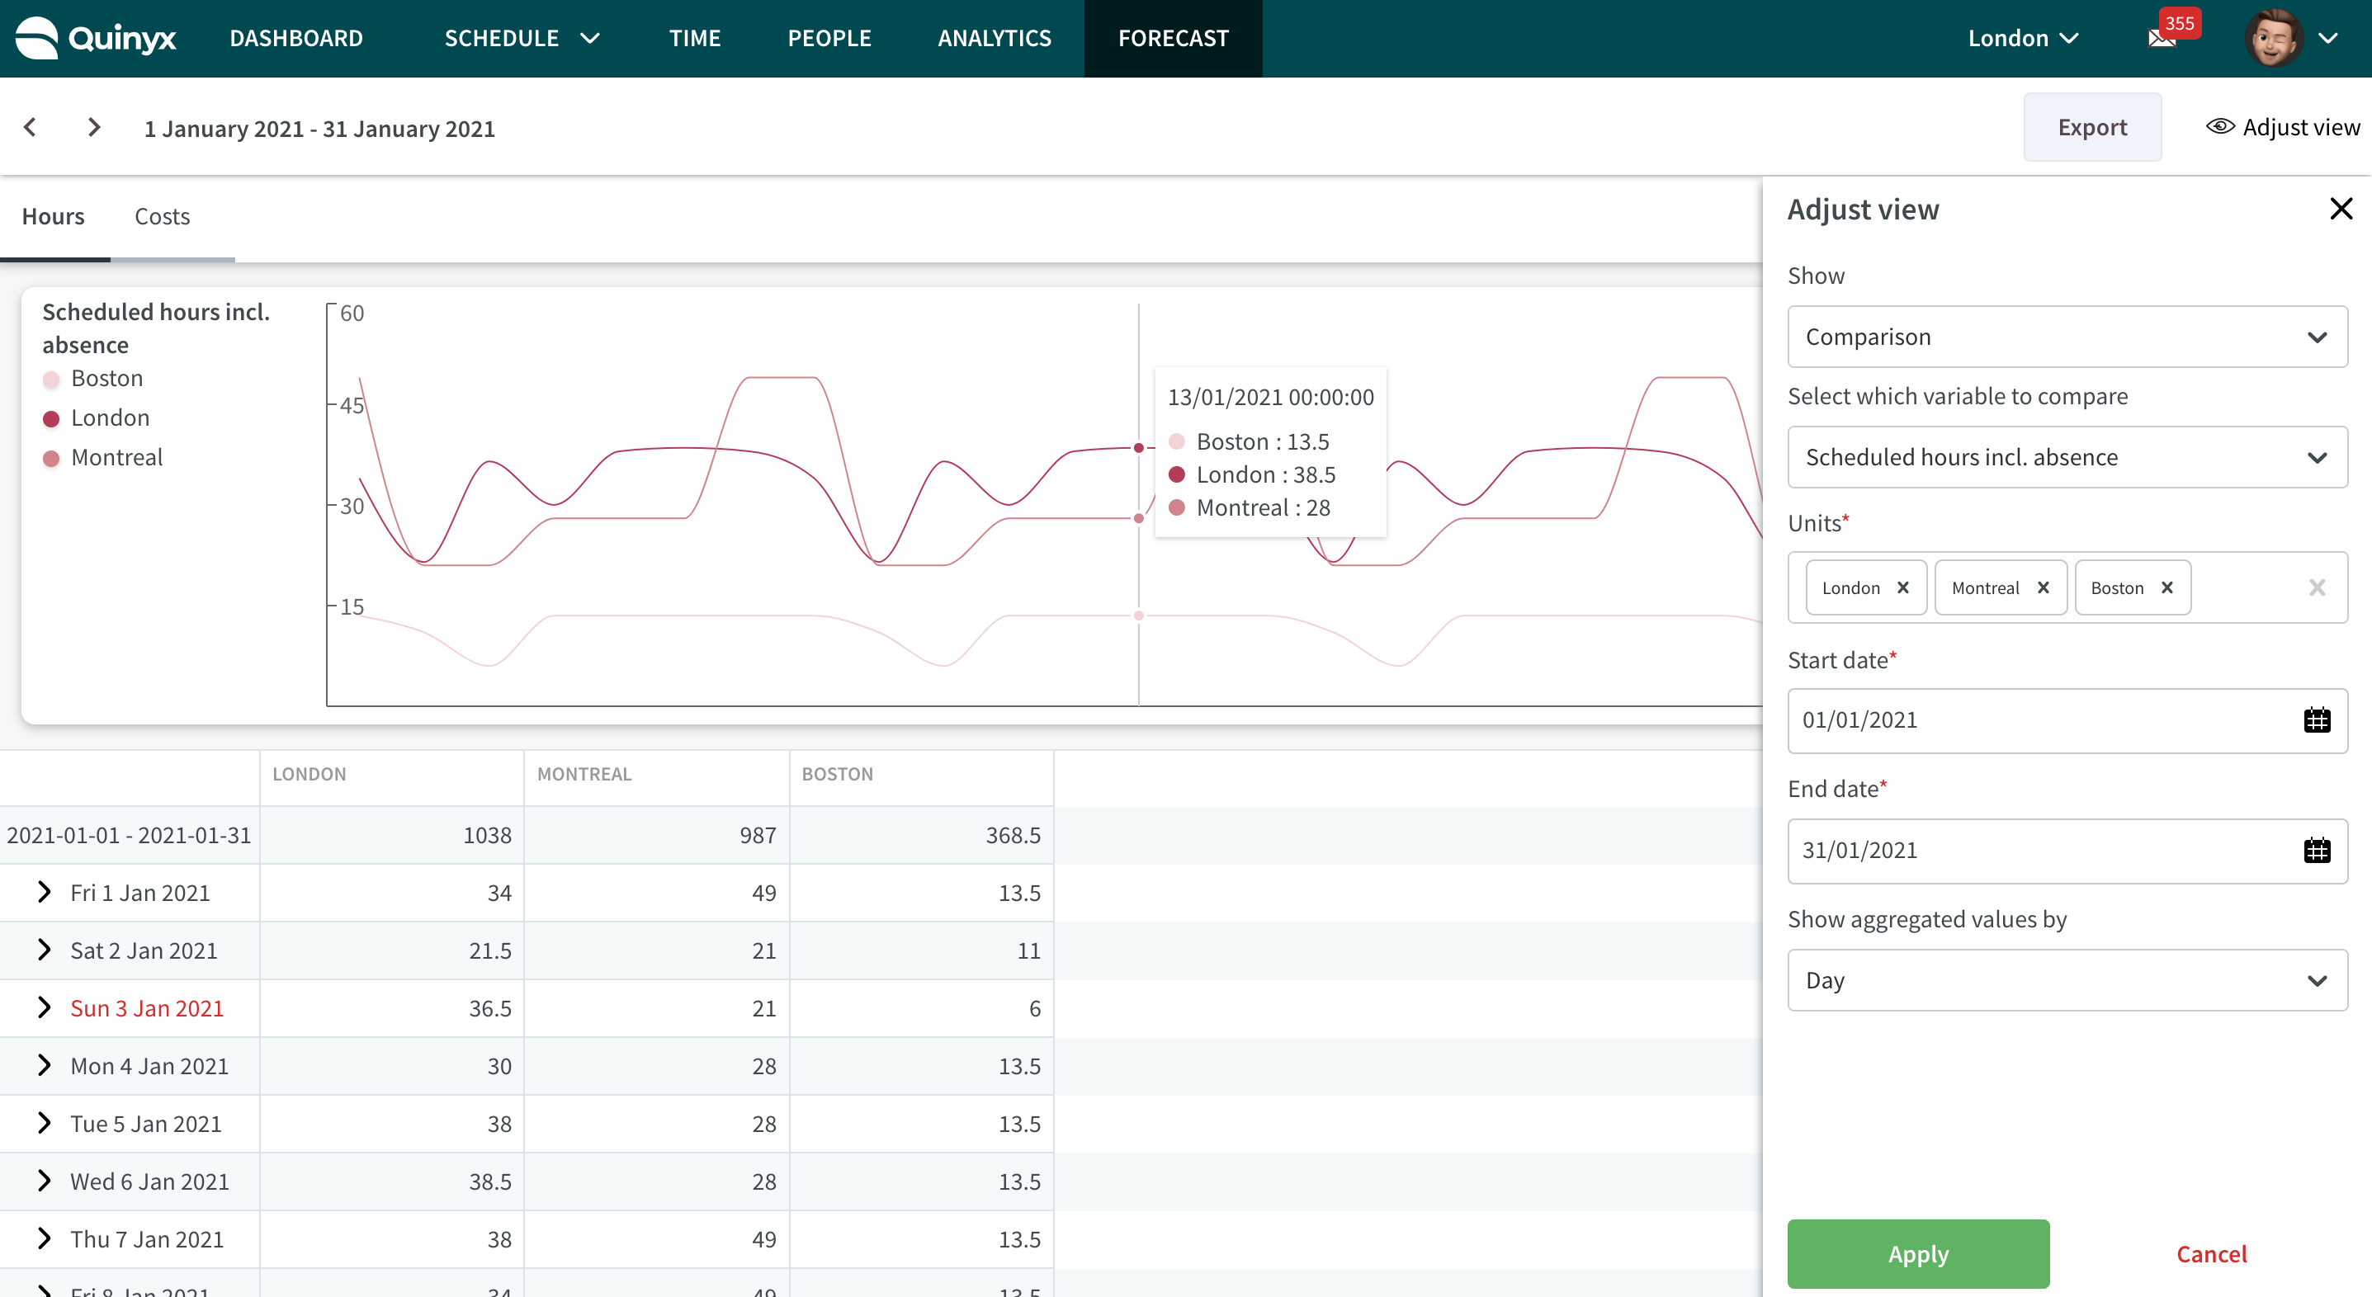Click the Cancel link
Viewport: 2372px width, 1297px height.
pos(2211,1254)
